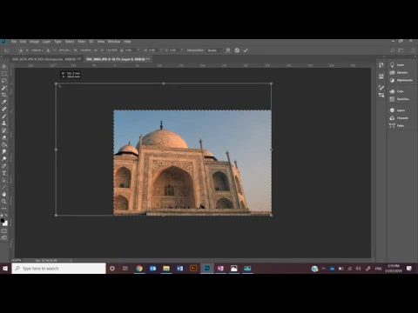Open the History panel icon
Screen dimensions: 418x313
[381, 65]
